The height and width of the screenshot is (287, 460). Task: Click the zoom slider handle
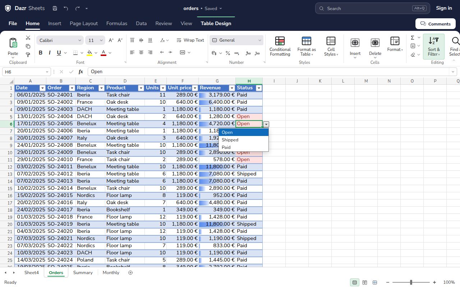tap(411, 282)
